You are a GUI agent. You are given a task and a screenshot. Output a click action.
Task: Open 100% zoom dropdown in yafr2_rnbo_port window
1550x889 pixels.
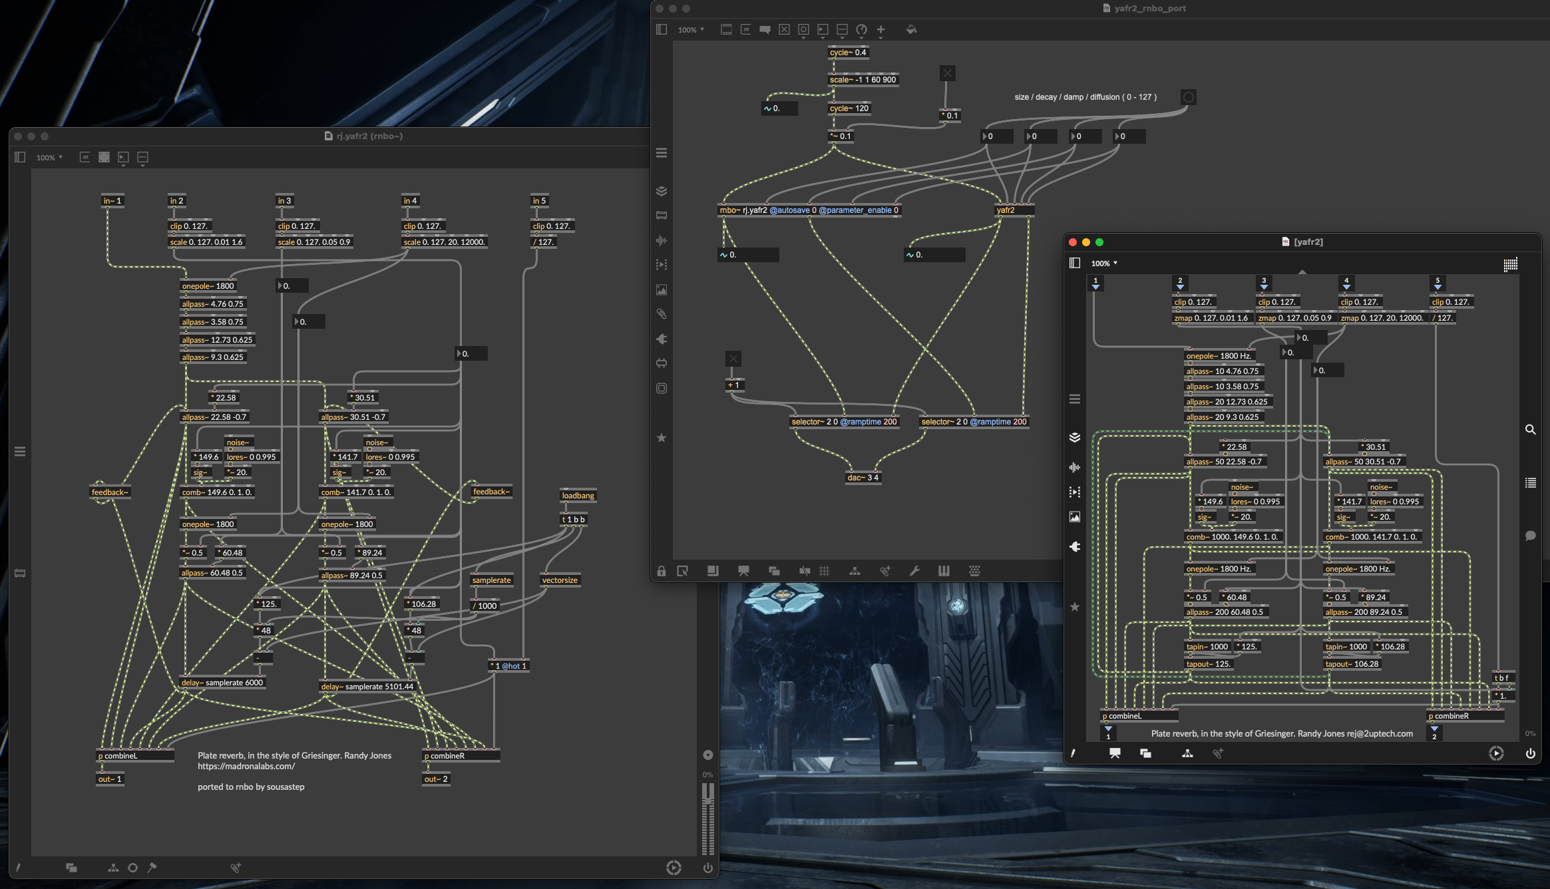coord(691,30)
